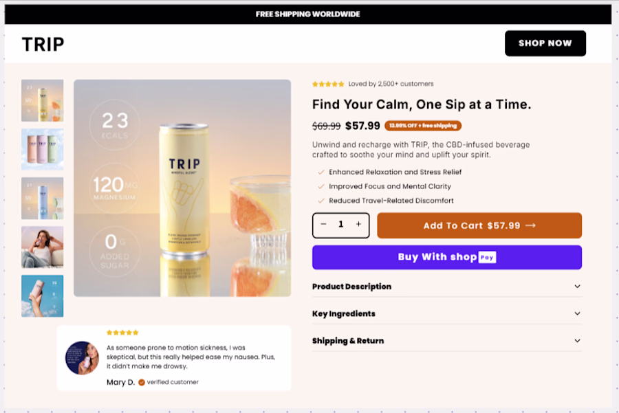Click the verified customer badge icon
Image resolution: width=619 pixels, height=413 pixels.
coord(142,382)
